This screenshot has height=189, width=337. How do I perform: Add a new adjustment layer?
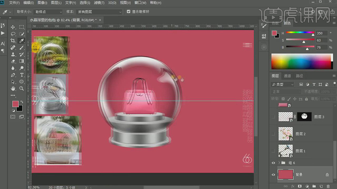307,186
